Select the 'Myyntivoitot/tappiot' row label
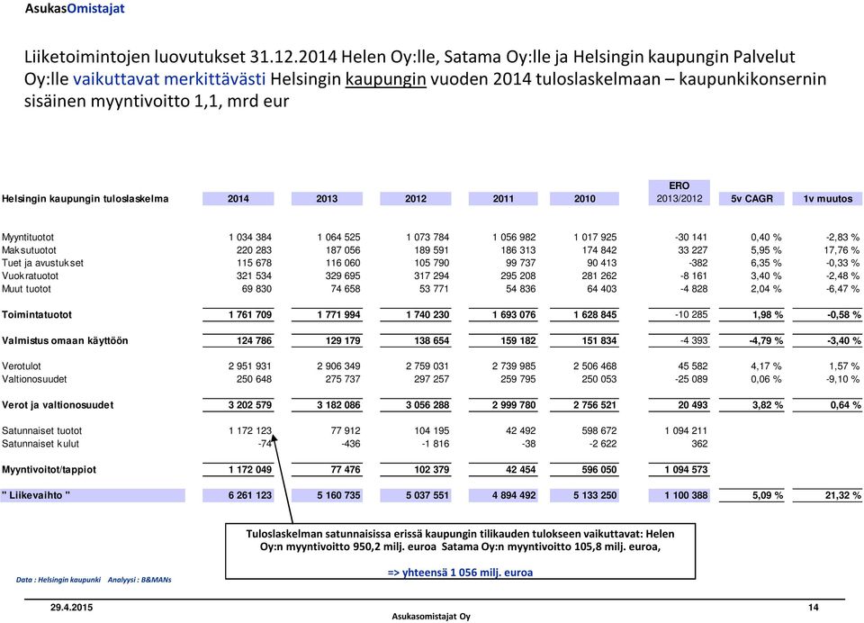The image size is (864, 623). [x=49, y=470]
